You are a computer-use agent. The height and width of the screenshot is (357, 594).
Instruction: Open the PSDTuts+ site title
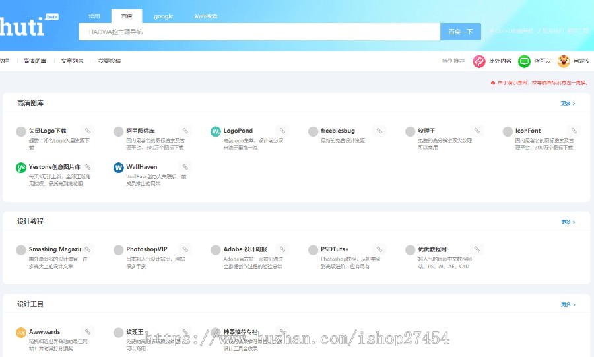(x=335, y=249)
